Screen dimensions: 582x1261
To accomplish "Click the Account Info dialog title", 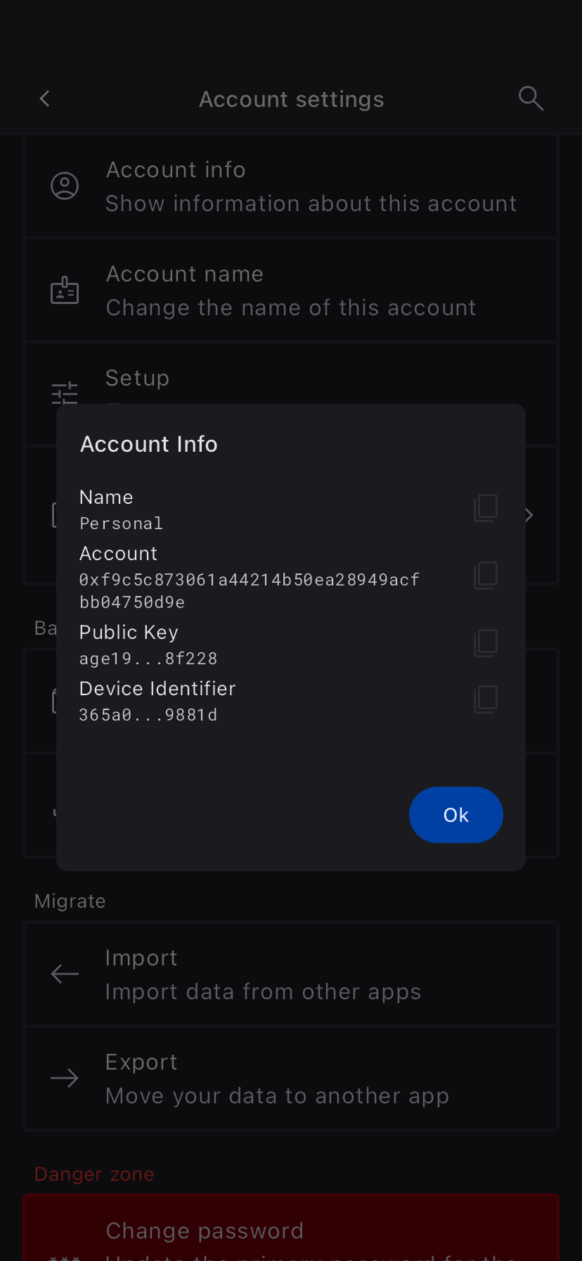I will 149,445.
